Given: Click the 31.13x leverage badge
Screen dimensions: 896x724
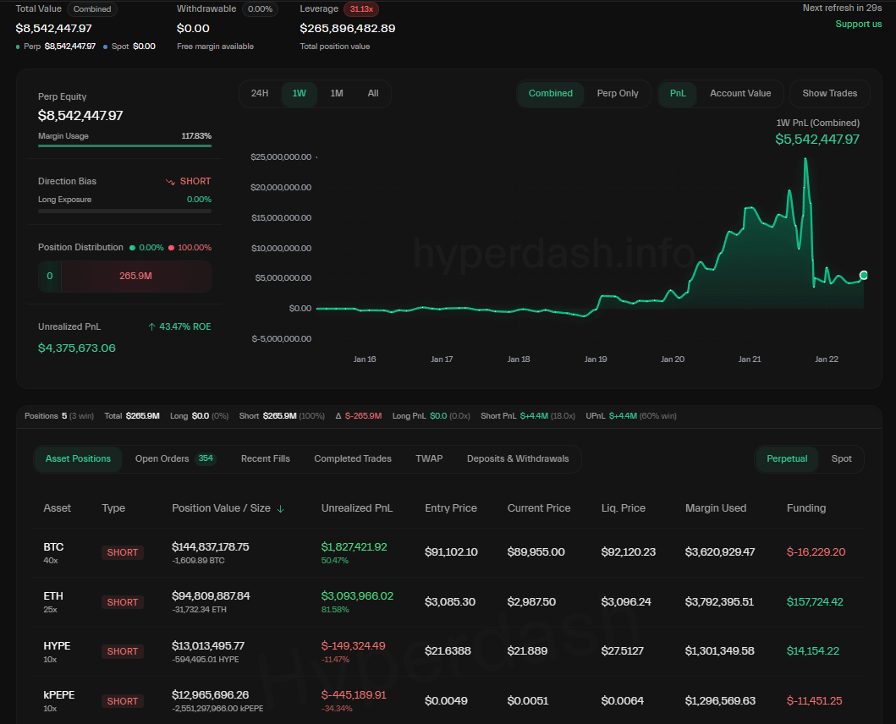Looking at the screenshot, I should click(361, 9).
